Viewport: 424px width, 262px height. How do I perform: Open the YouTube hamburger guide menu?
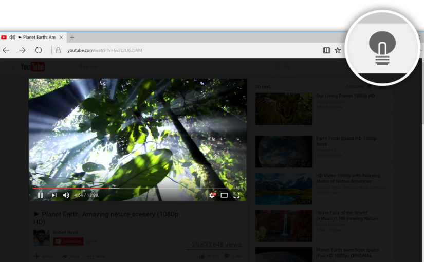(13, 66)
